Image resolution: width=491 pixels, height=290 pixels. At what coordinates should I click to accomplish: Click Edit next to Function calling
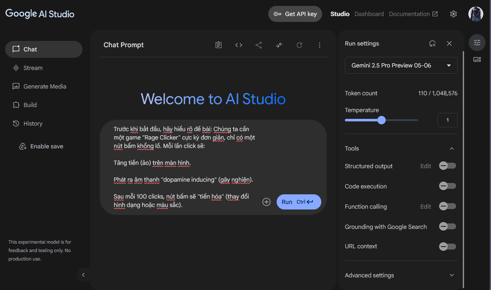tap(426, 207)
